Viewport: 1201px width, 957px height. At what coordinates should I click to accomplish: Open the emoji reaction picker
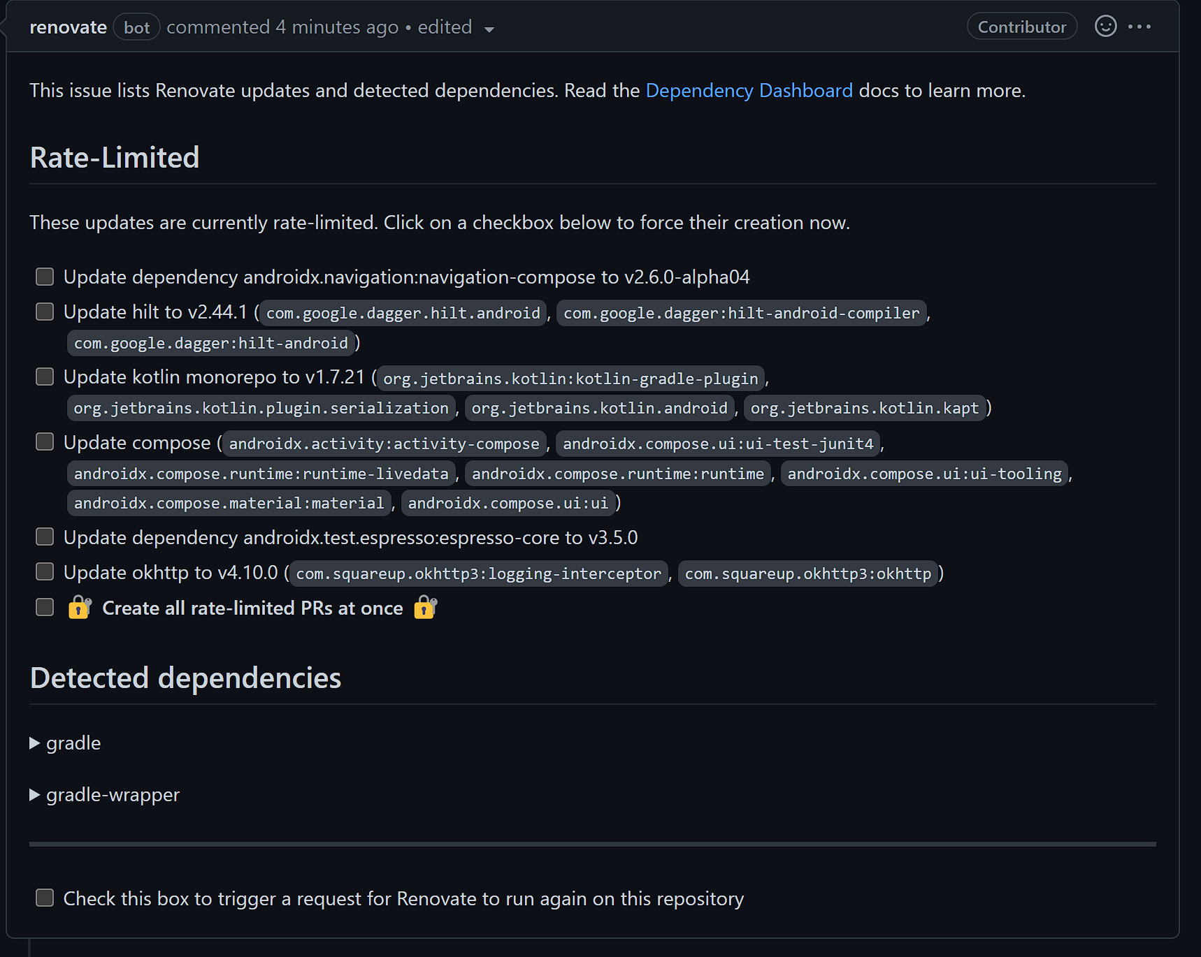tap(1105, 27)
